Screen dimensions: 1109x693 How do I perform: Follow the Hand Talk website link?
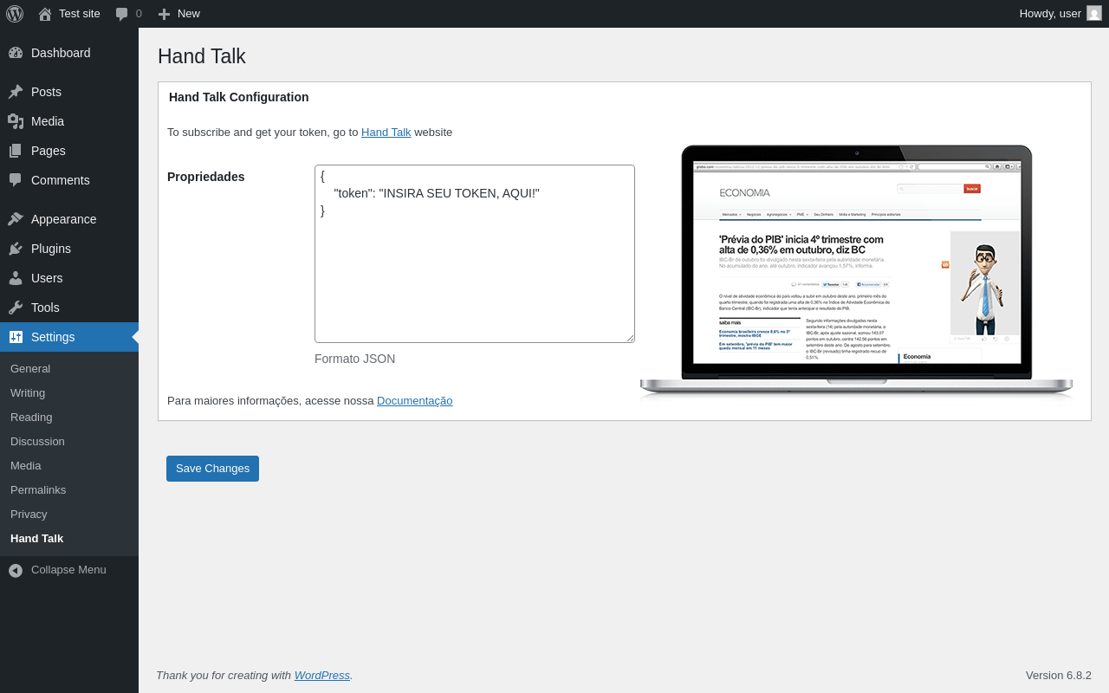(x=386, y=132)
